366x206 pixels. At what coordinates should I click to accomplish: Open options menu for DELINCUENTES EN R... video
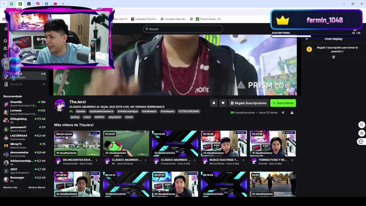(x=97, y=160)
